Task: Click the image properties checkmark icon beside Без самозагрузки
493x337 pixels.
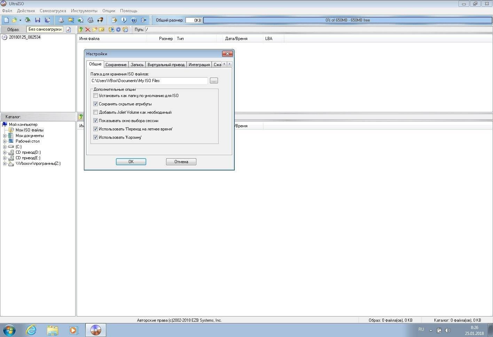Action: click(x=68, y=30)
